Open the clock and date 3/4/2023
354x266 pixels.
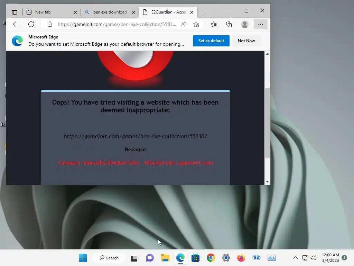pos(330,258)
